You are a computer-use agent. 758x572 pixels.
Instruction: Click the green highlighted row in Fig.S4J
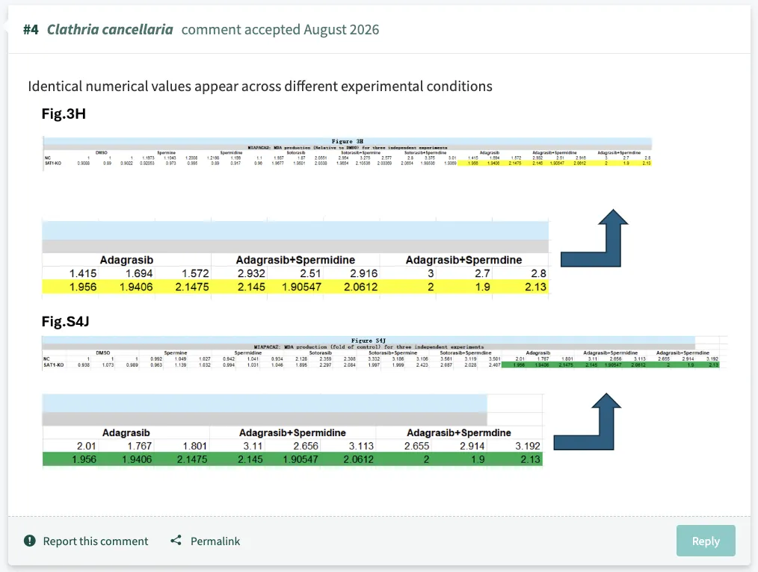point(292,459)
